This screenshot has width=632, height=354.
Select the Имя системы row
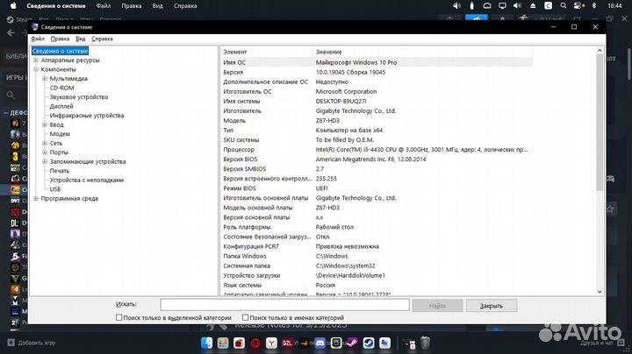click(x=377, y=102)
